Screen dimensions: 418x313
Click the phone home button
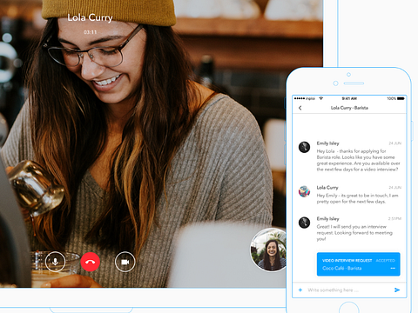click(x=349, y=308)
